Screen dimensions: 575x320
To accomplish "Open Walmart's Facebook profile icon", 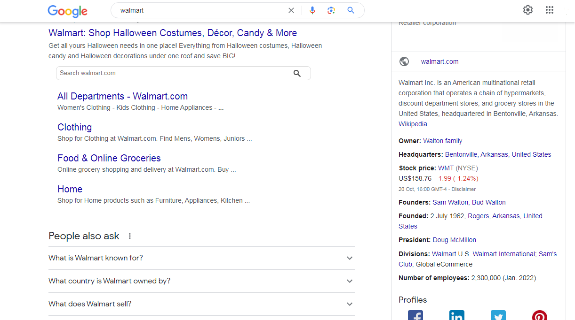I will [415, 315].
